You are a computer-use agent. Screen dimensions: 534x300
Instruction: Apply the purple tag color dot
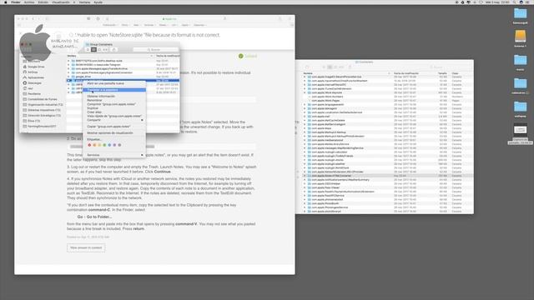114,145
